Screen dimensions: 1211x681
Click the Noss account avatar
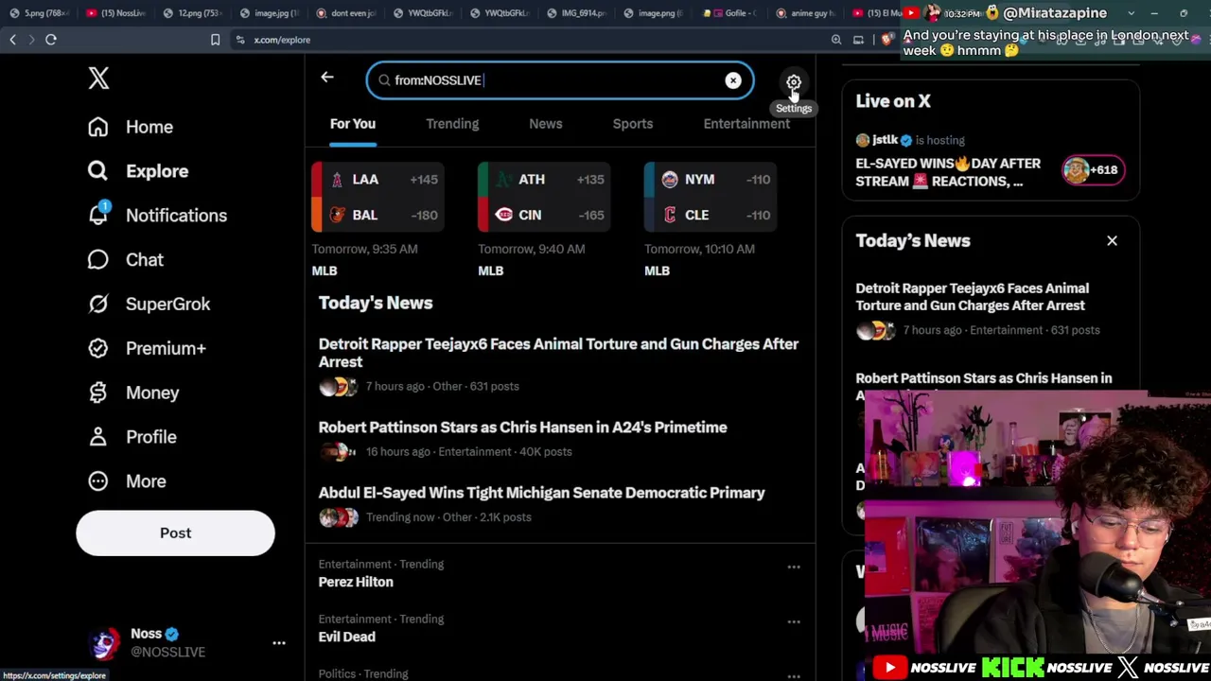[x=104, y=643]
